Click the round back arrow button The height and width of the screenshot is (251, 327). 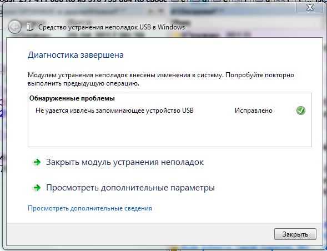click(14, 27)
